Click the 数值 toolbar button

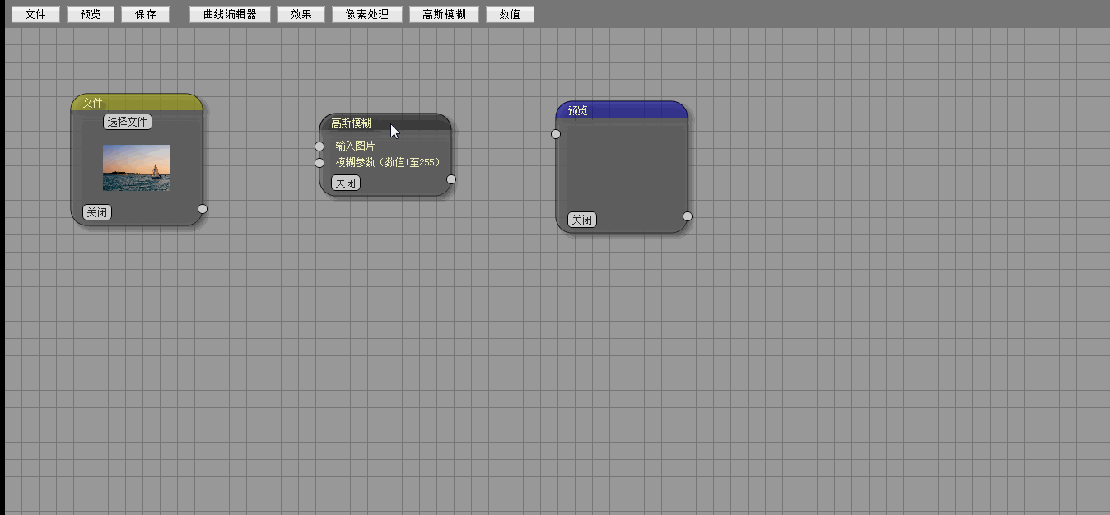510,14
